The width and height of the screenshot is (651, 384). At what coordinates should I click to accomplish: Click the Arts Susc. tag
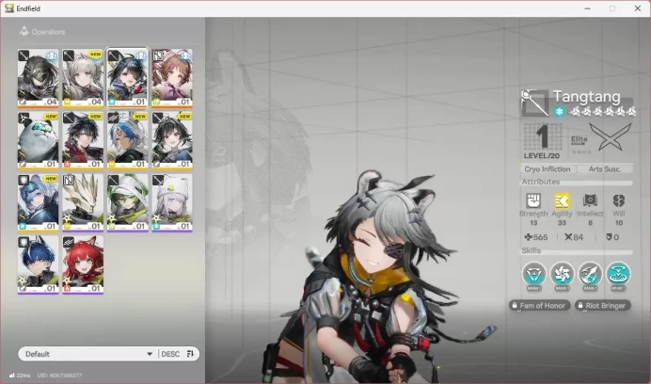click(605, 169)
